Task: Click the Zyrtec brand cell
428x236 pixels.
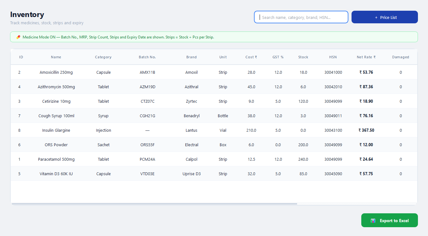Action: tap(191, 101)
